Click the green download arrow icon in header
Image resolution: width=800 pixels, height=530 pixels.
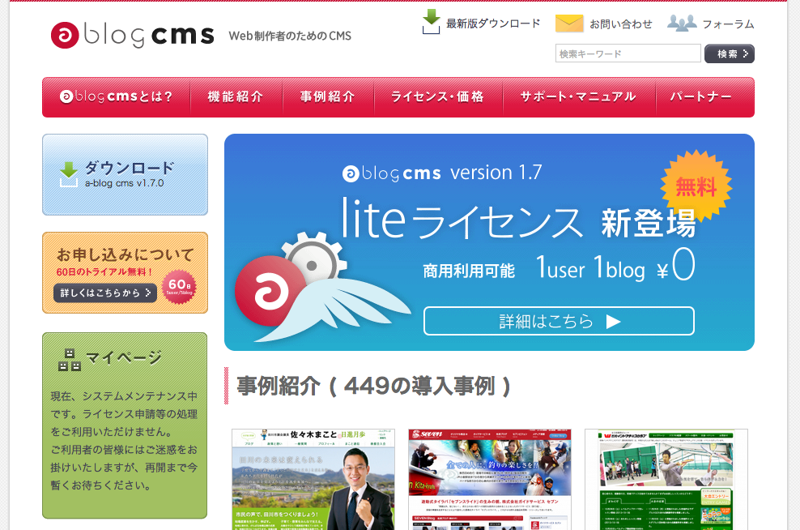coord(431,22)
